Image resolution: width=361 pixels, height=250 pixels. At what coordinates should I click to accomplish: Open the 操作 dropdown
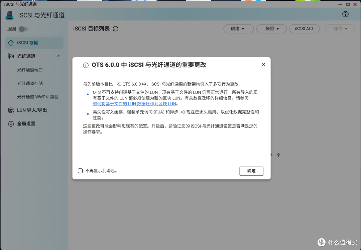[340, 28]
